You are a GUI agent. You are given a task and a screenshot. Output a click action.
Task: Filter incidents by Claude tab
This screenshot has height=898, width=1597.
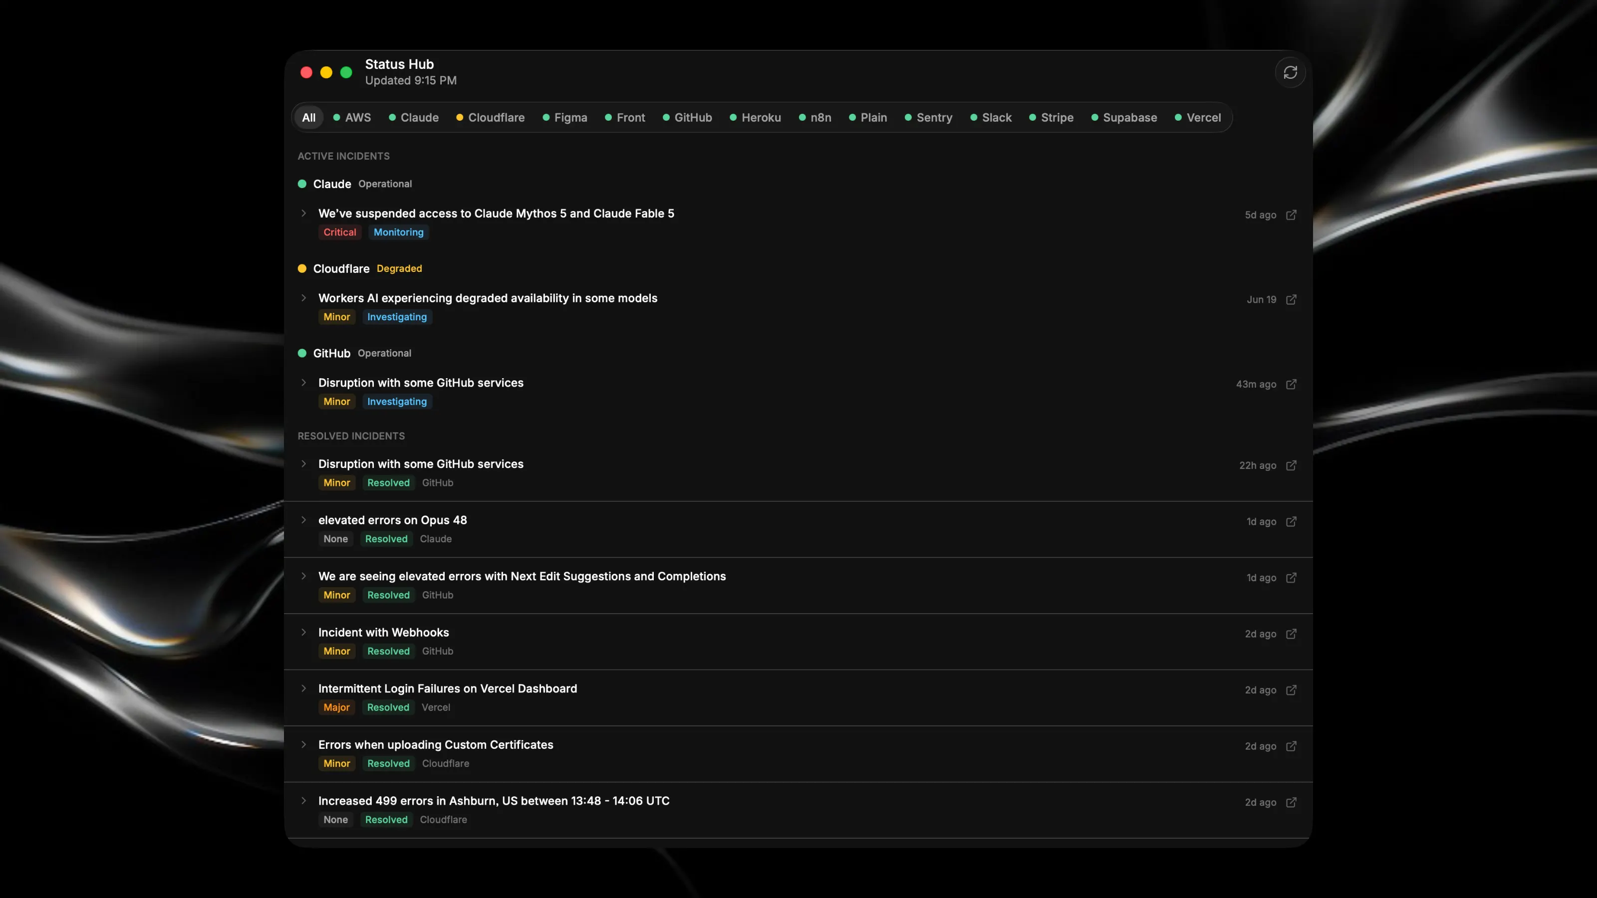[x=414, y=118]
